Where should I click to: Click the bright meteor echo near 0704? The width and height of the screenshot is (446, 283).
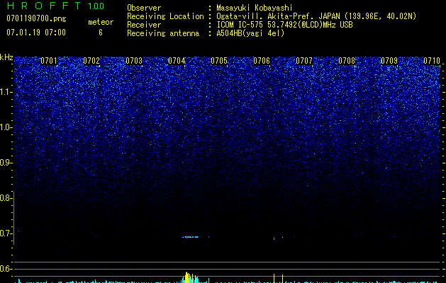click(190, 237)
